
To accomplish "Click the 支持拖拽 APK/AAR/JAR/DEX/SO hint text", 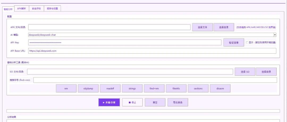I will click(256, 27).
